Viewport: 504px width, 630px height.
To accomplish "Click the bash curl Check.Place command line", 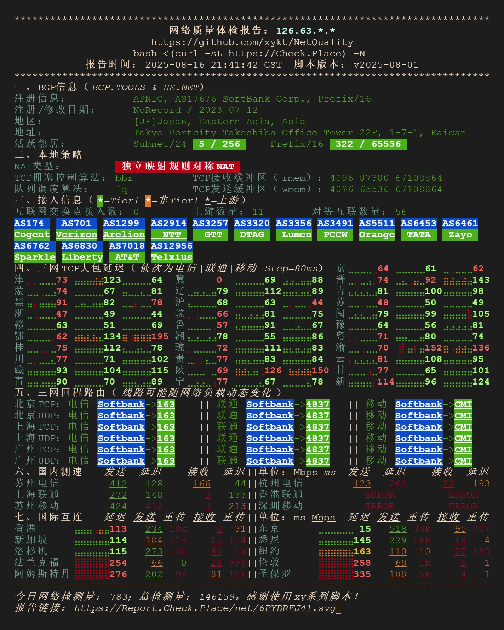I will 249,53.
